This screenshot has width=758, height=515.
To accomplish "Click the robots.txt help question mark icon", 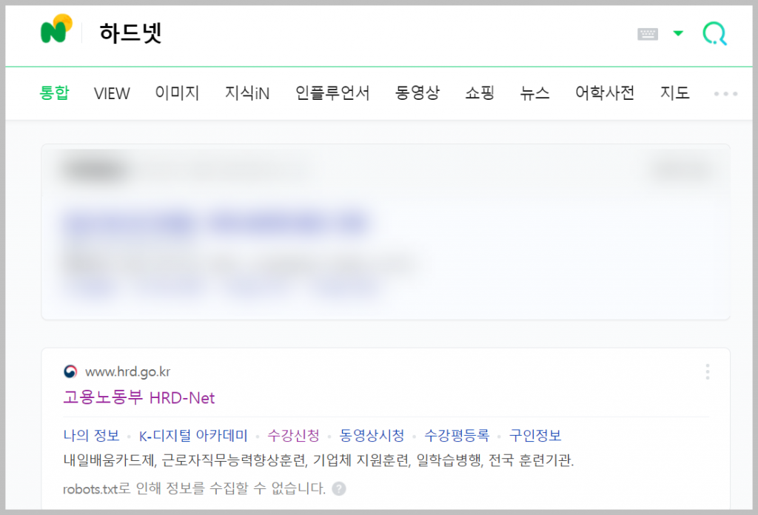I will click(339, 489).
